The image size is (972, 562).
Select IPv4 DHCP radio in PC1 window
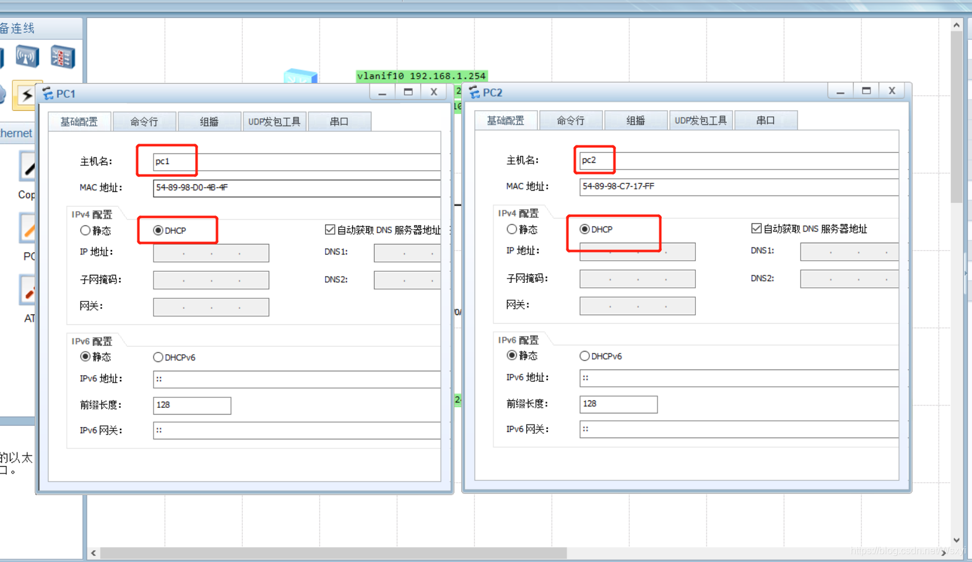tap(158, 230)
